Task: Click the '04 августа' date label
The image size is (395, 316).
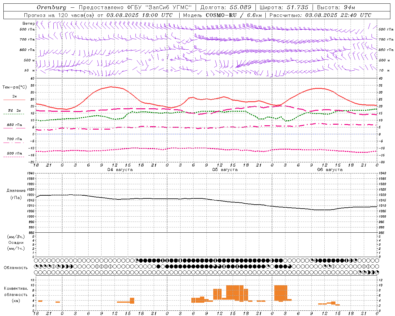Action: [x=120, y=170]
